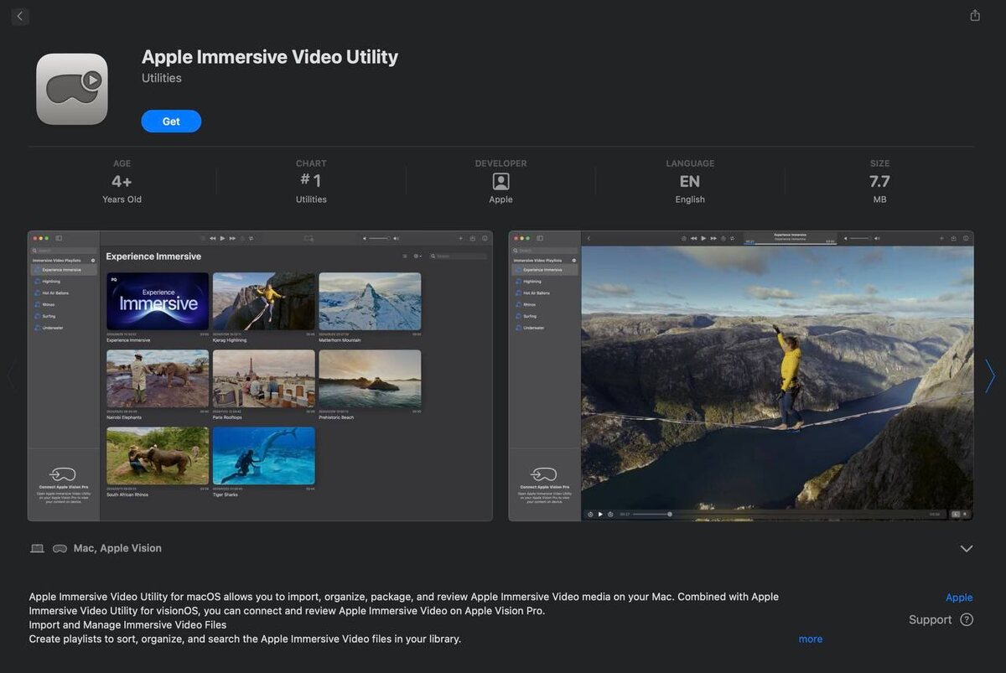Screen dimensions: 1006x673
Task: Open the Apple developer link
Action: 959,598
